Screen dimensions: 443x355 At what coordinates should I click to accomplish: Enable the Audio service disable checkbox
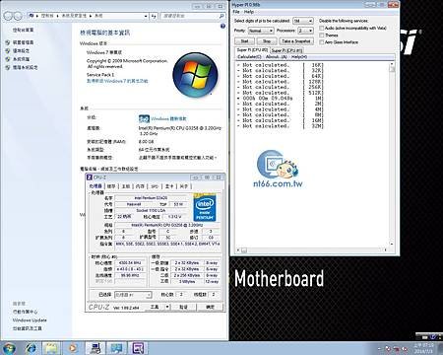[x=322, y=28]
